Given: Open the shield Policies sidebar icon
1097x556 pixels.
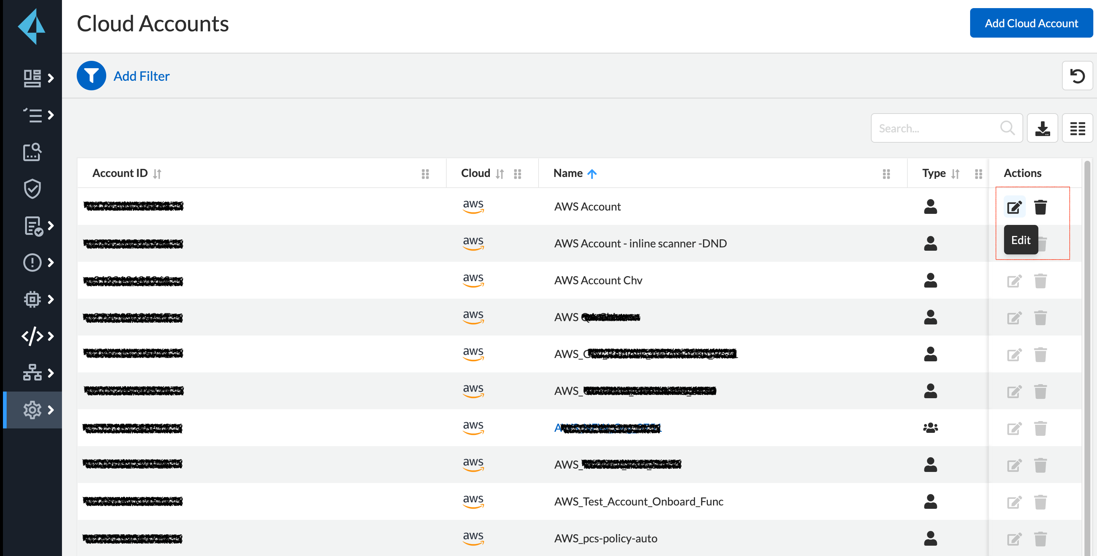Looking at the screenshot, I should pyautogui.click(x=32, y=189).
